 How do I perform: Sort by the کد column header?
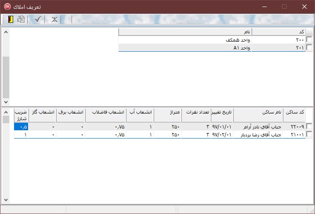pos(278,32)
